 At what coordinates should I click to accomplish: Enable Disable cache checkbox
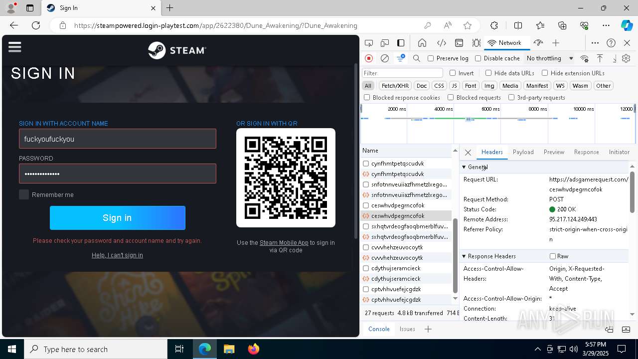[478, 58]
